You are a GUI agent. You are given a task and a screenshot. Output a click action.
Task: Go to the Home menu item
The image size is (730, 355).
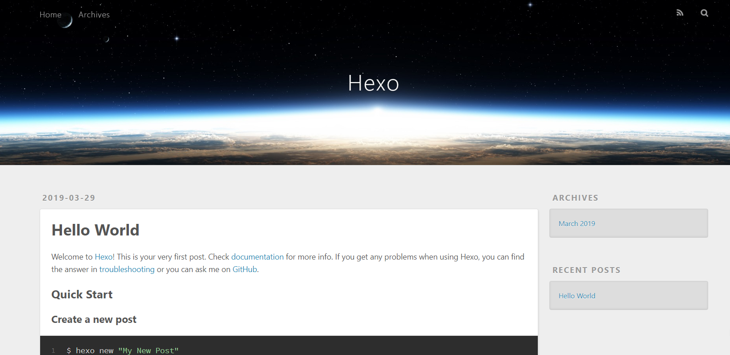point(50,15)
